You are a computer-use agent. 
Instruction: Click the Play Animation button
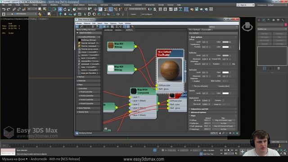point(229,150)
